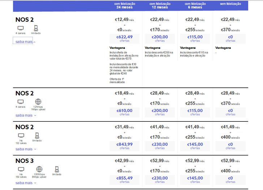The height and width of the screenshot is (190, 263).
Task: Select the com fidelização 24 meses column header
Action: click(x=125, y=5)
